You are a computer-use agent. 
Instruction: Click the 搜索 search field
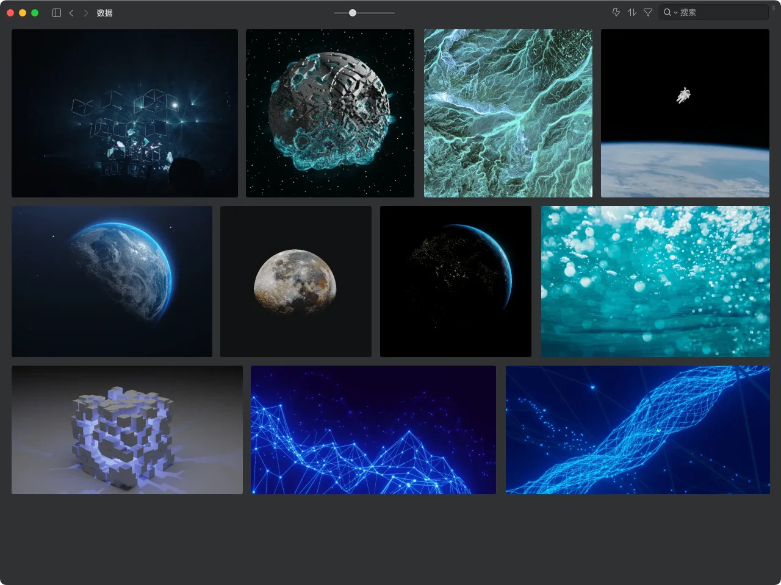point(714,12)
